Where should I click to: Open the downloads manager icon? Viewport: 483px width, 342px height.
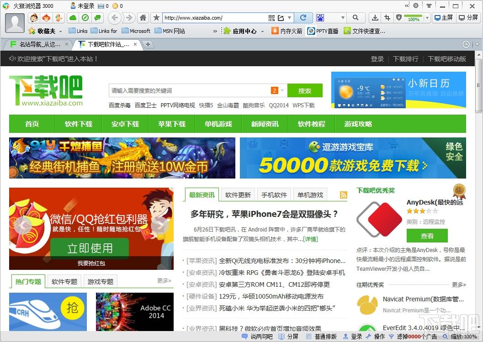point(375,18)
